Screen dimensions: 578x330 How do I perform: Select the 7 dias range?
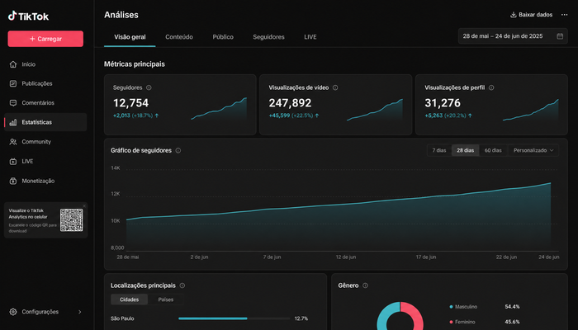(439, 150)
